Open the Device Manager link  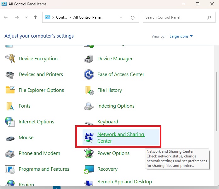coord(115,59)
